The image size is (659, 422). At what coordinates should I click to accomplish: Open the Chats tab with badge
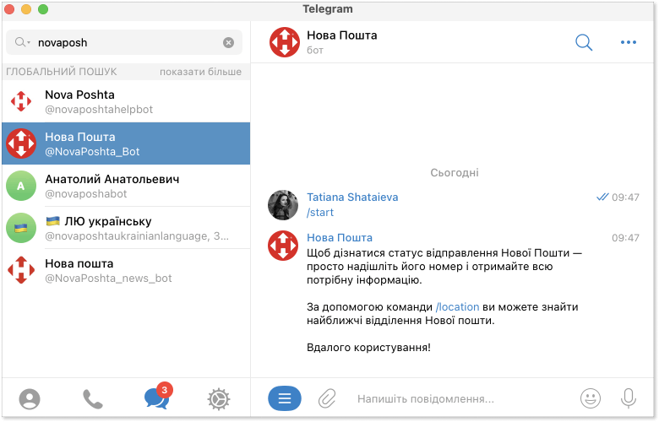tap(157, 398)
